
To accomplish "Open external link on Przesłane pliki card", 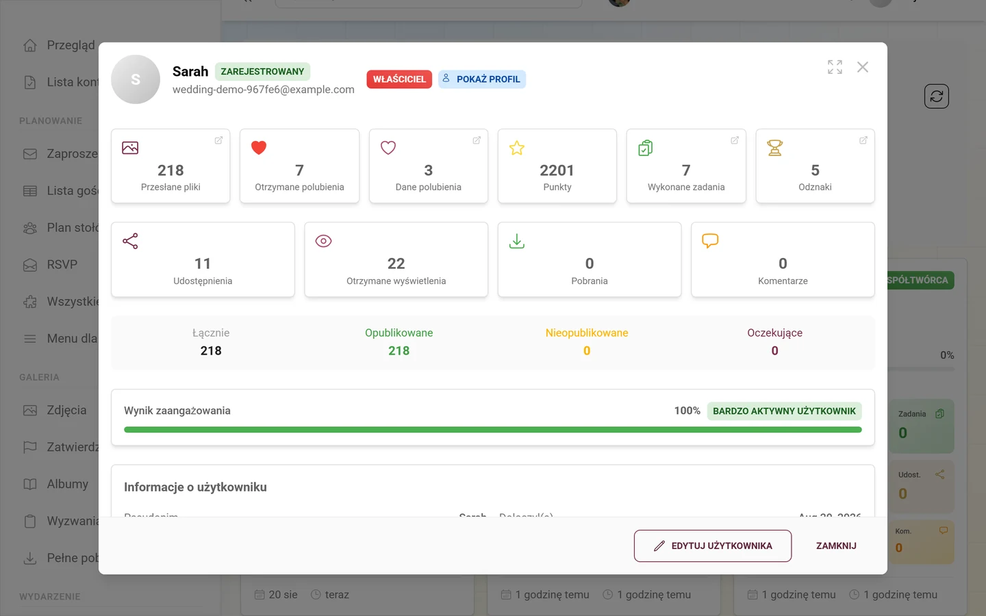I will click(x=218, y=140).
